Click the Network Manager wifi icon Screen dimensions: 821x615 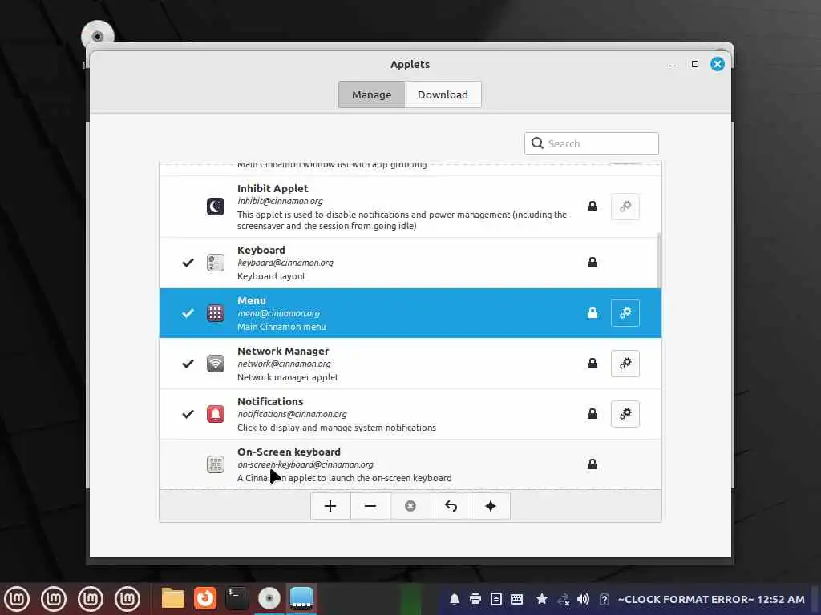(x=215, y=364)
